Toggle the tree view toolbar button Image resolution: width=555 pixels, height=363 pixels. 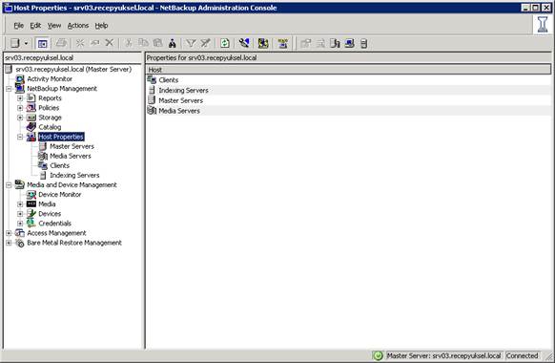43,44
